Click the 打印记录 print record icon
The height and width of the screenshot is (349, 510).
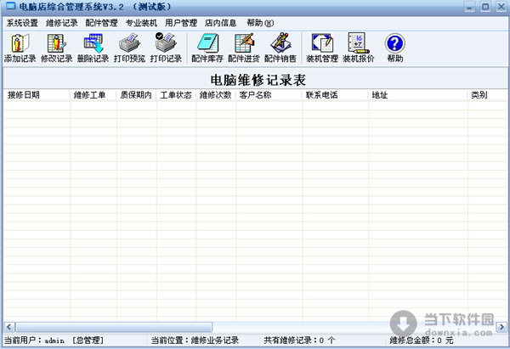(x=166, y=48)
